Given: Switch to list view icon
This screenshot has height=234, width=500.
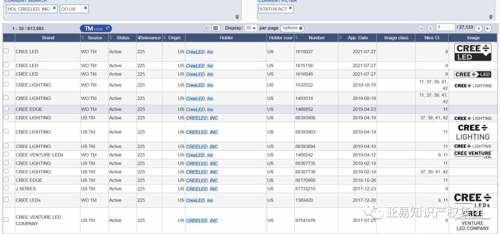Looking at the screenshot, I should (207, 28).
